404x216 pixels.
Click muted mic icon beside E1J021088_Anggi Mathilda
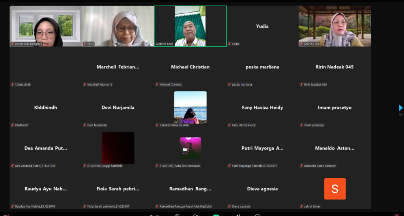click(84, 166)
